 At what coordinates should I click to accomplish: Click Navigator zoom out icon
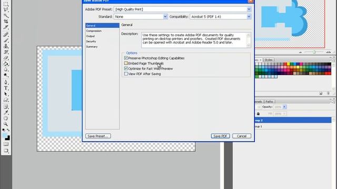click(300, 52)
